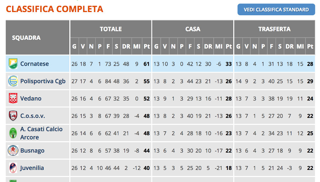Click the Cornatese team crest icon
The width and height of the screenshot is (320, 182).
[x=13, y=64]
